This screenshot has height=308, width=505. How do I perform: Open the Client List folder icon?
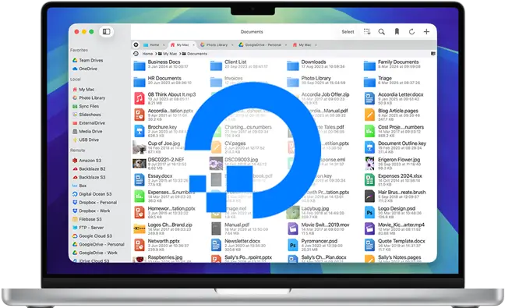point(216,65)
